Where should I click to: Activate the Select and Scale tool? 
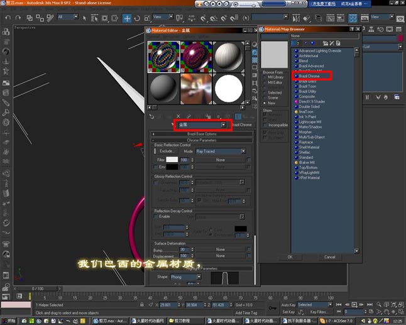[x=147, y=18]
